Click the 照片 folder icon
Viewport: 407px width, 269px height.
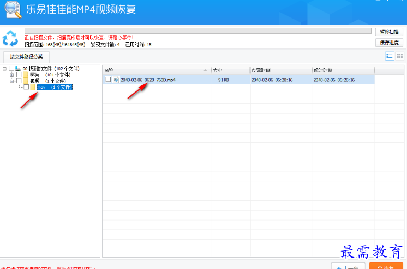[26, 75]
